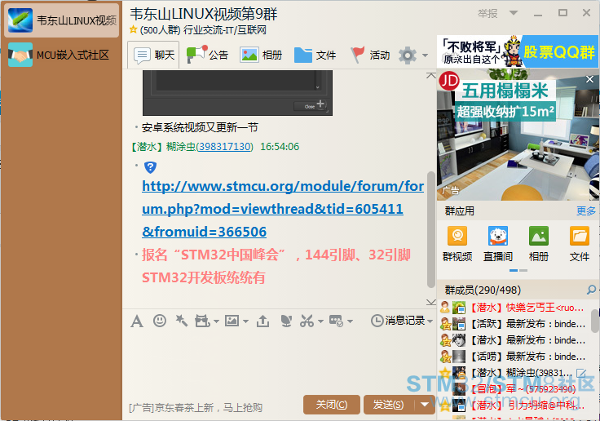Click the chat bubble more-tools icon

(337, 321)
